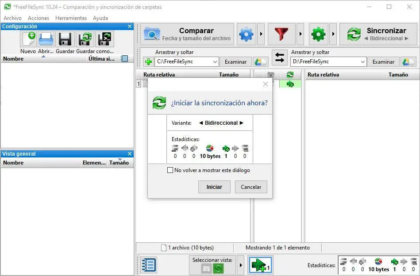Click next variant arrow under Sincronizar button
The height and width of the screenshot is (276, 420).
point(406,38)
